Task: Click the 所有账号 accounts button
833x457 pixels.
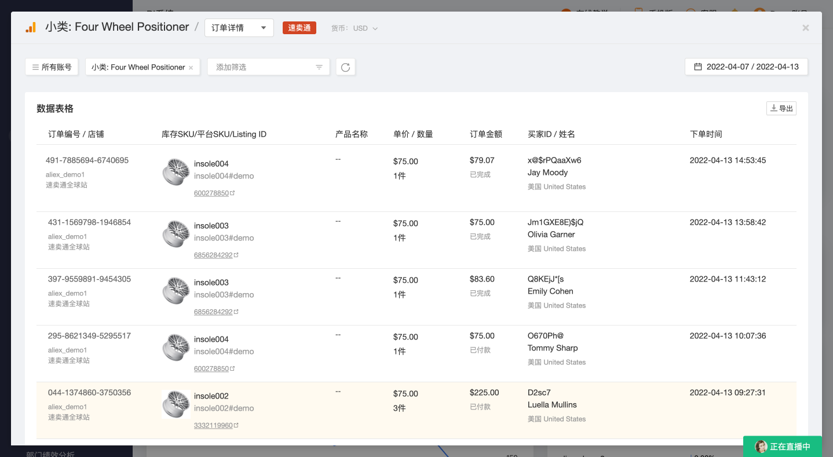Action: click(52, 67)
